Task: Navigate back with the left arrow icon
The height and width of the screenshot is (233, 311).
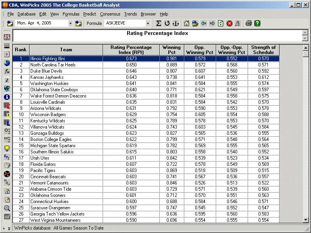Action: pos(204,23)
